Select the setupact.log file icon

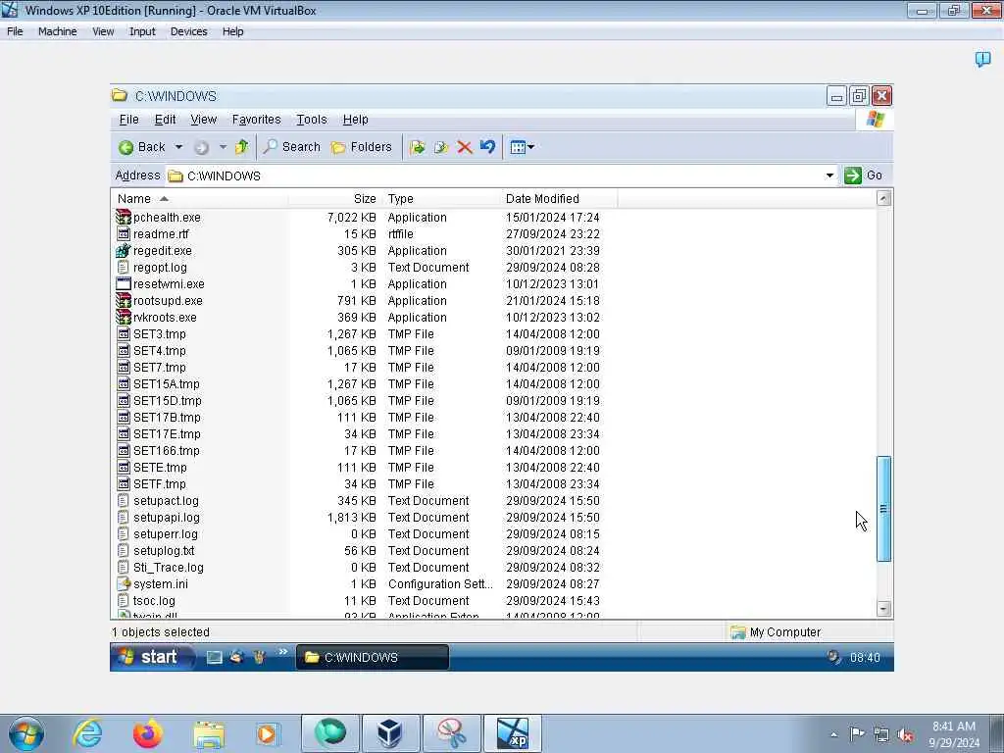click(x=124, y=501)
